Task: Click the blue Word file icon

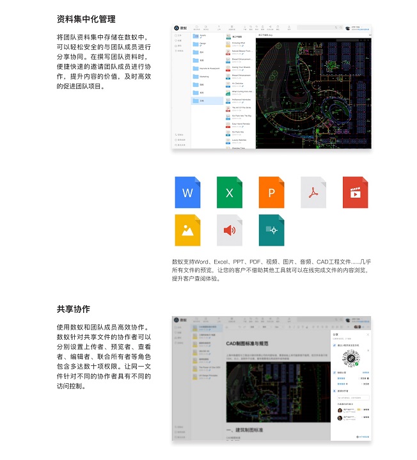Action: (187, 191)
